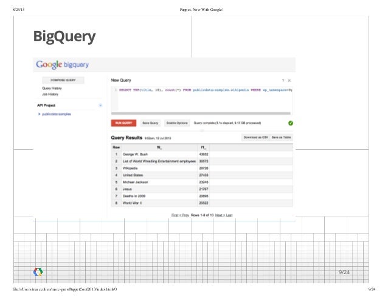The height and width of the screenshot is (299, 388).
Task: Expand the publicdata:samples tree node
Action: (x=39, y=114)
